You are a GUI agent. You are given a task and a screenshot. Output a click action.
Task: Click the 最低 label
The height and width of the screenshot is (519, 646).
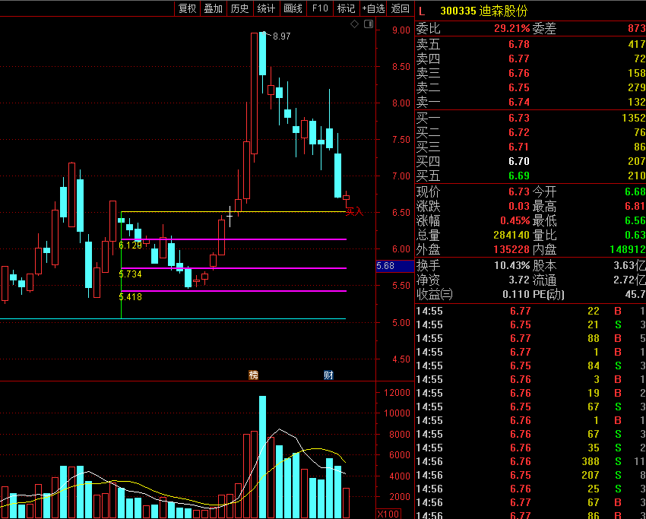tap(544, 221)
